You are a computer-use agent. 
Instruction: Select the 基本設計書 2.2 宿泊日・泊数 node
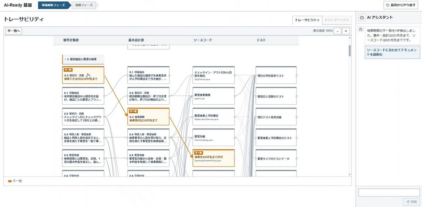pos(148,96)
